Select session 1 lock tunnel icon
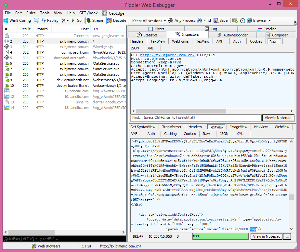 pyautogui.click(x=7, y=35)
